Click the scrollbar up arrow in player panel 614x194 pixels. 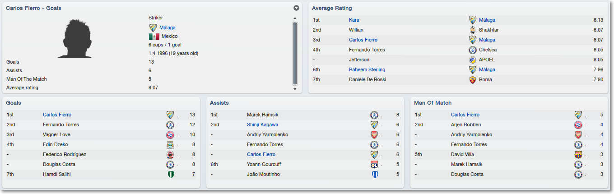pos(295,18)
